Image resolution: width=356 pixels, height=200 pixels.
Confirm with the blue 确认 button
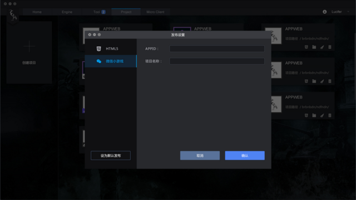(245, 156)
